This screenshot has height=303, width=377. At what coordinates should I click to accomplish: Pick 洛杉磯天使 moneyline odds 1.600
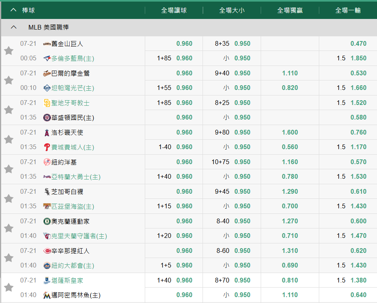(x=290, y=132)
